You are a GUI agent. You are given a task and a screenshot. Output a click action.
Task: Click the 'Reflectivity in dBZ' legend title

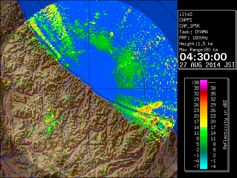225,125
